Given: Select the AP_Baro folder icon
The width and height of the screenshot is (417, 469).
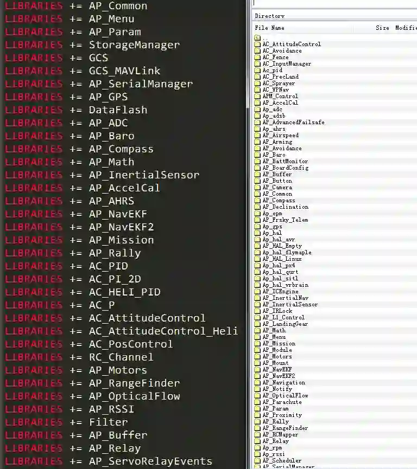Looking at the screenshot, I should coord(257,155).
